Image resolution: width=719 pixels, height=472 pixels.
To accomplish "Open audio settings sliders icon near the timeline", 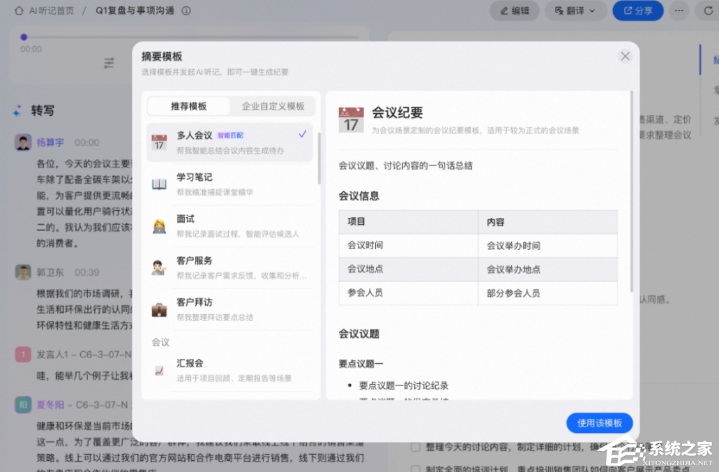I will tap(109, 63).
